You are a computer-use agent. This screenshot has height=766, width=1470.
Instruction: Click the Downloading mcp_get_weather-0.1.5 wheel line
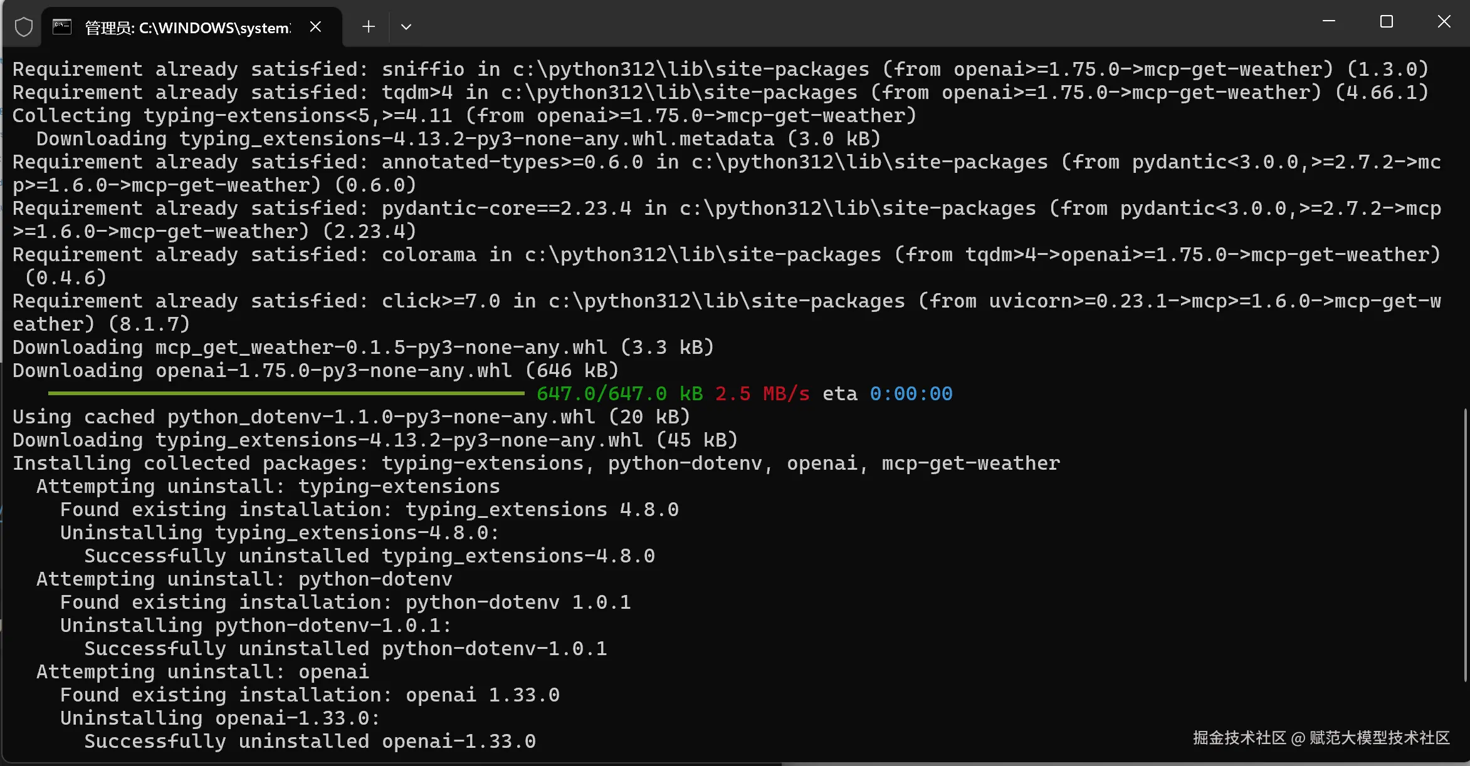coord(363,348)
